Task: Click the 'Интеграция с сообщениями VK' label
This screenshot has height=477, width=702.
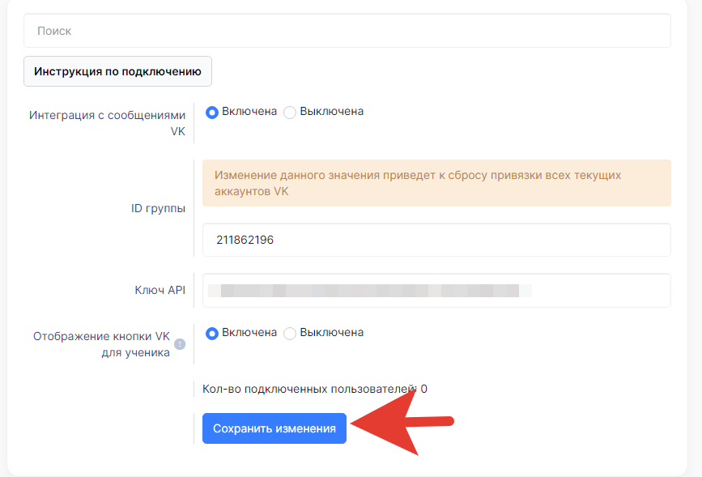Action: [107, 123]
